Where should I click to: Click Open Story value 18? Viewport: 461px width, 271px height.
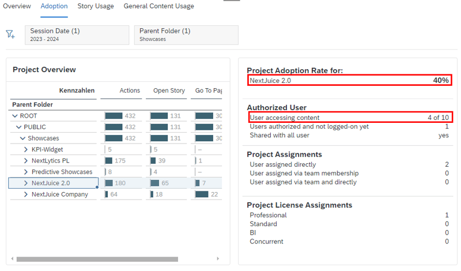click(x=159, y=194)
